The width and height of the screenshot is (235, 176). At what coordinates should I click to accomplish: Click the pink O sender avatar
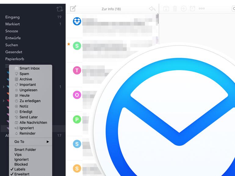[x=77, y=95]
